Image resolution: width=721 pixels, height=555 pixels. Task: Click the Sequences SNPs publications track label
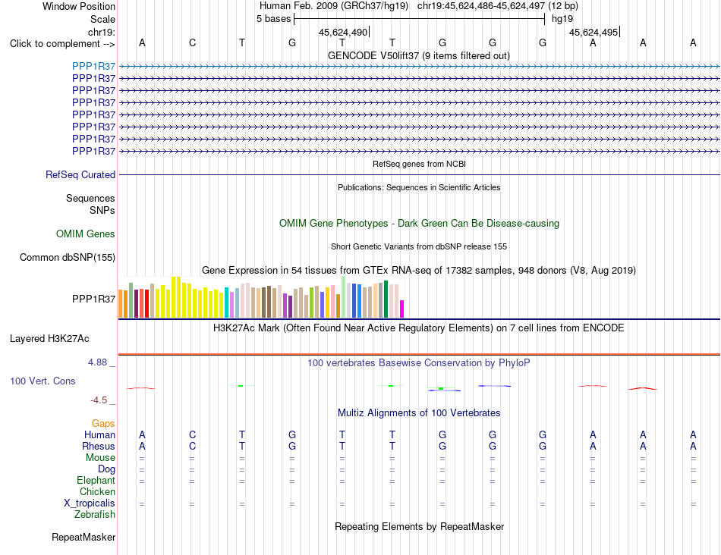(x=90, y=204)
